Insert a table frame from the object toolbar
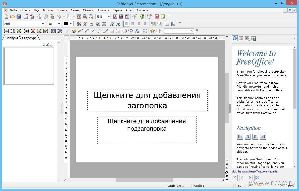The height and width of the screenshot is (191, 299). click(x=13, y=31)
